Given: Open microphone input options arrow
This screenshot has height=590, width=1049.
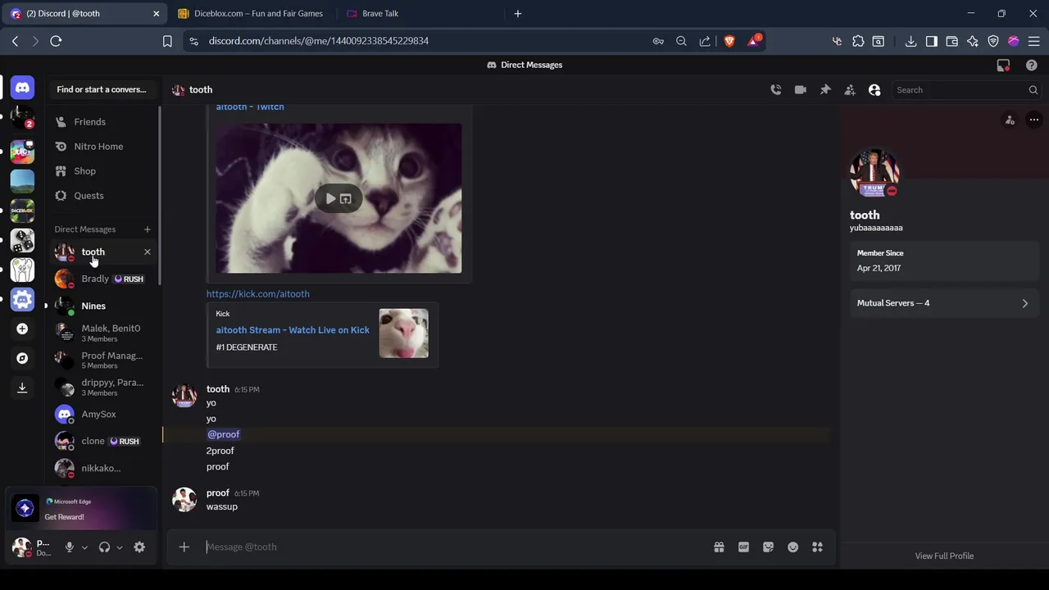Looking at the screenshot, I should coord(84,547).
